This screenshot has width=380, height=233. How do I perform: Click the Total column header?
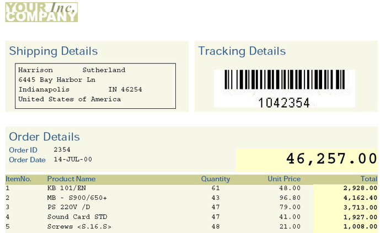coord(369,179)
